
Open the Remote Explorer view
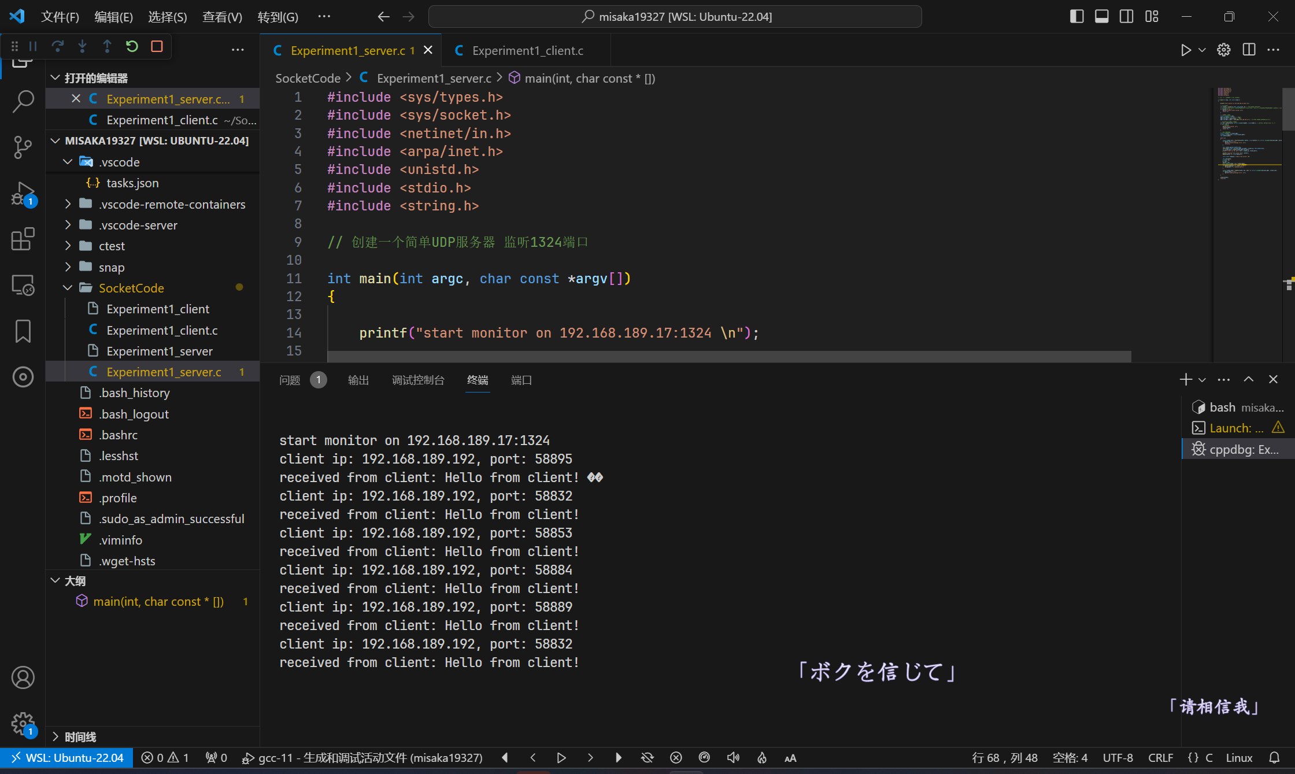coord(23,285)
